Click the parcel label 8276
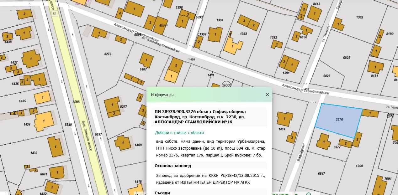The height and width of the screenshot is (195, 398). [108, 54]
